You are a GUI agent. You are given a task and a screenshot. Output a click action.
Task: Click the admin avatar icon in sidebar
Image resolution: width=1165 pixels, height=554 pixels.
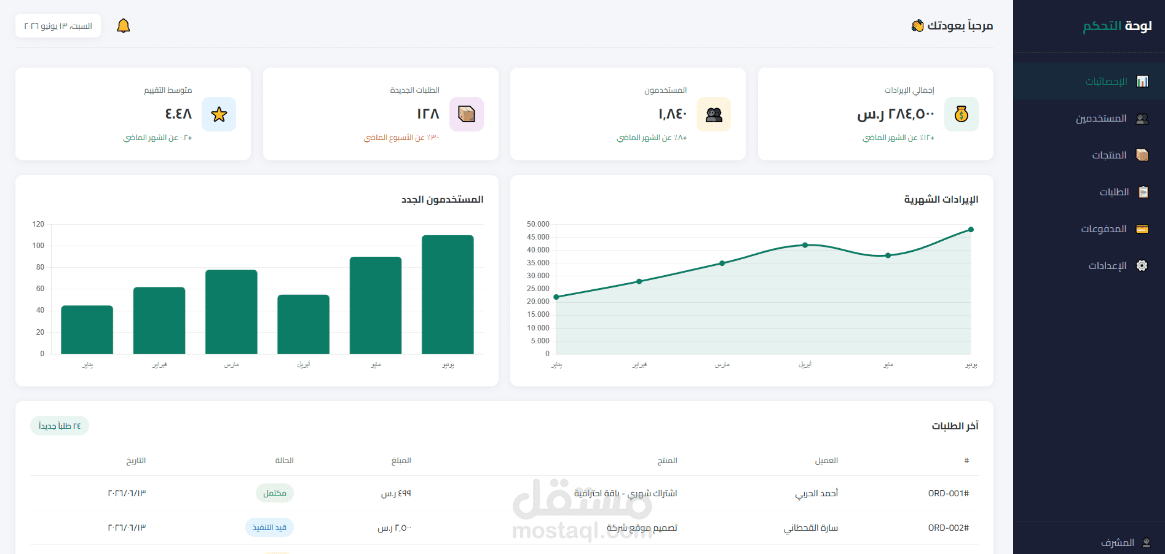coord(1147,543)
